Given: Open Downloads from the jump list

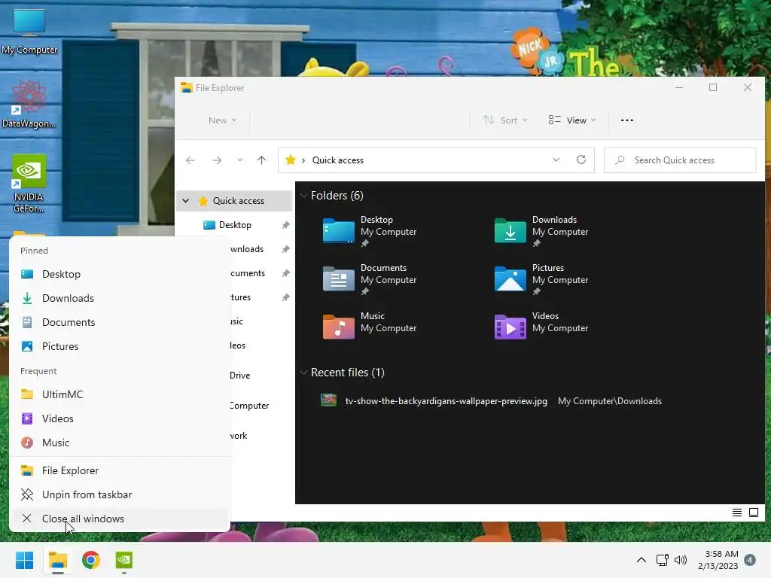Looking at the screenshot, I should (120, 298).
